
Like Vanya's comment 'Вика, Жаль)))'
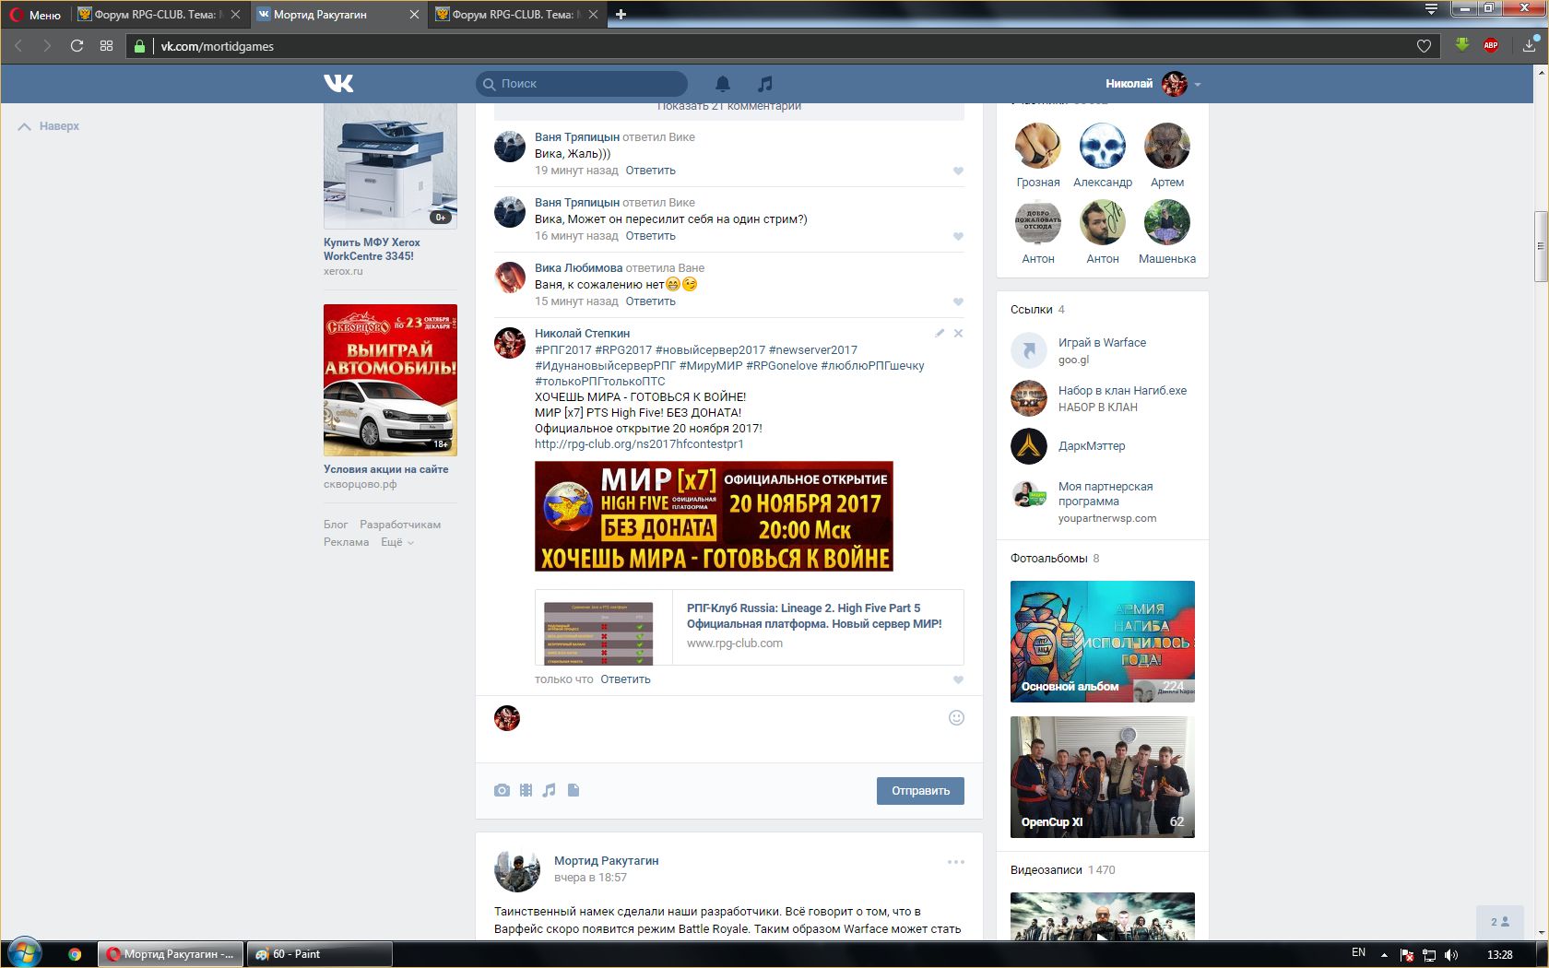958,171
